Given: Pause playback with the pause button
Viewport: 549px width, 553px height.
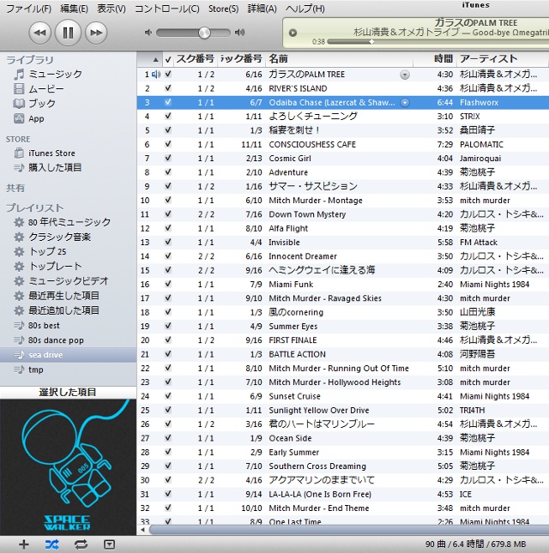Looking at the screenshot, I should point(68,33).
